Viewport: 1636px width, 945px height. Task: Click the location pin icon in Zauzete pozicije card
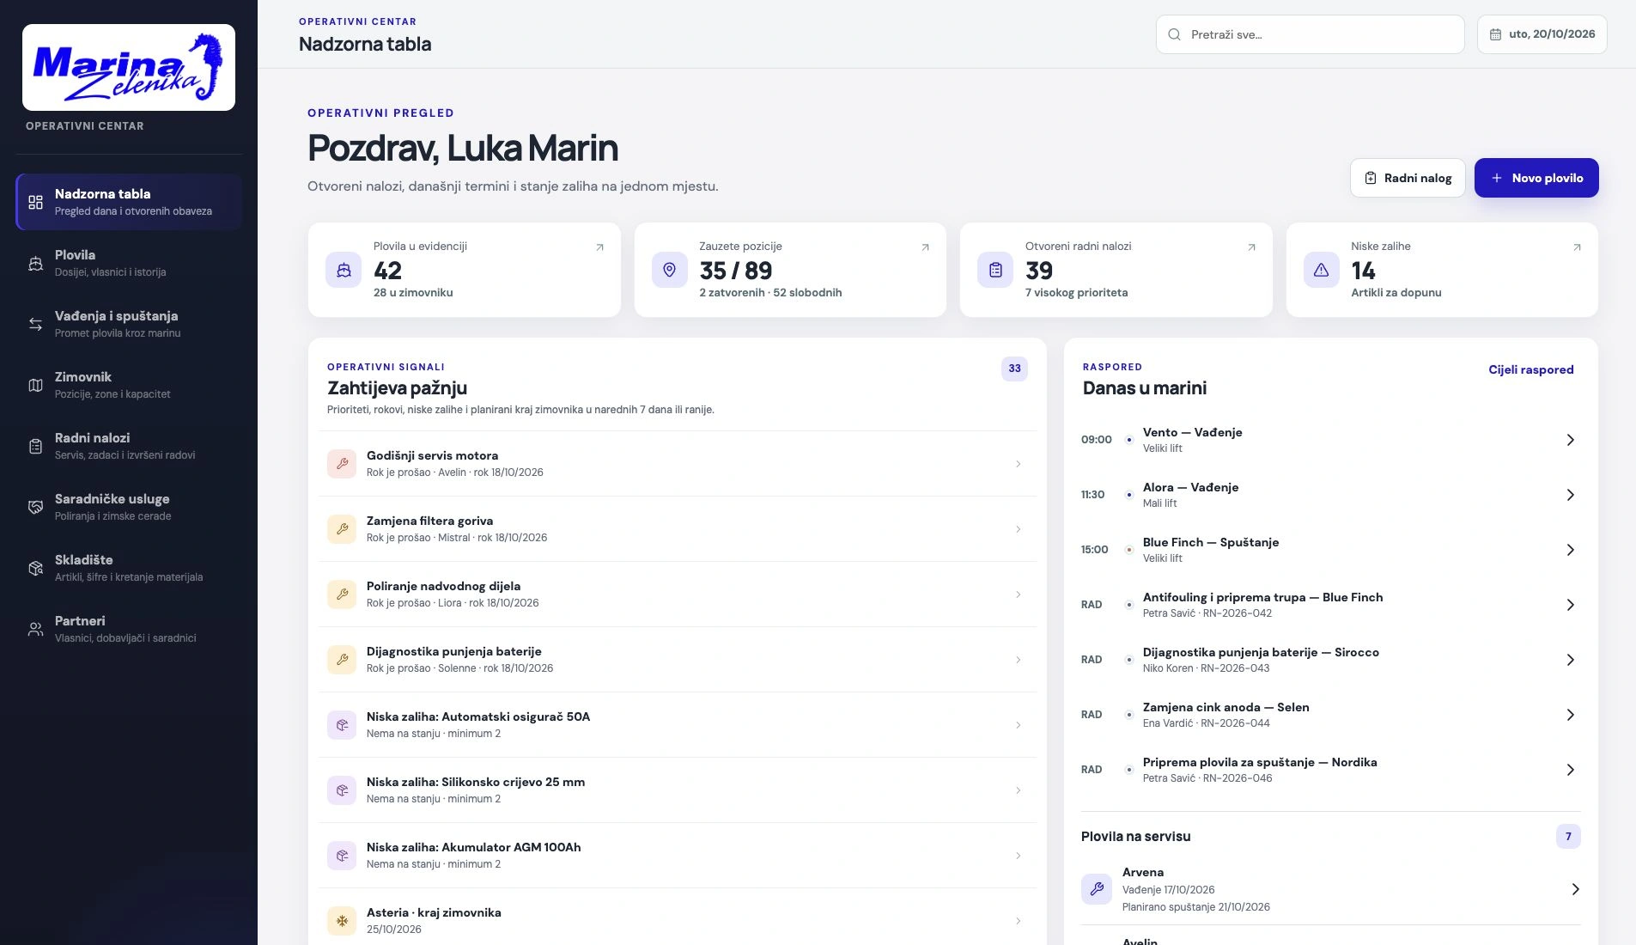click(670, 270)
